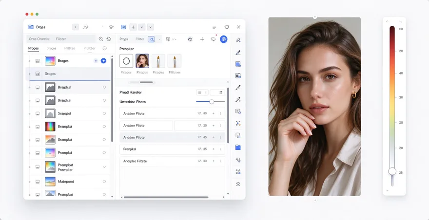This screenshot has width=429, height=220.
Task: Click the plus icon in middle toolbar
Action: pyautogui.click(x=202, y=39)
